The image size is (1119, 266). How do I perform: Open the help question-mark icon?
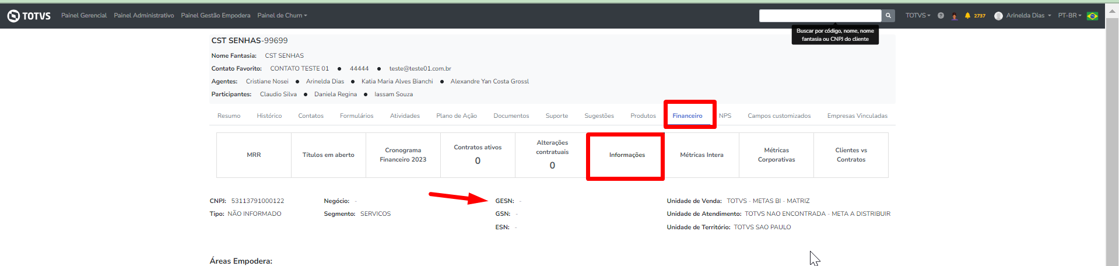(941, 16)
